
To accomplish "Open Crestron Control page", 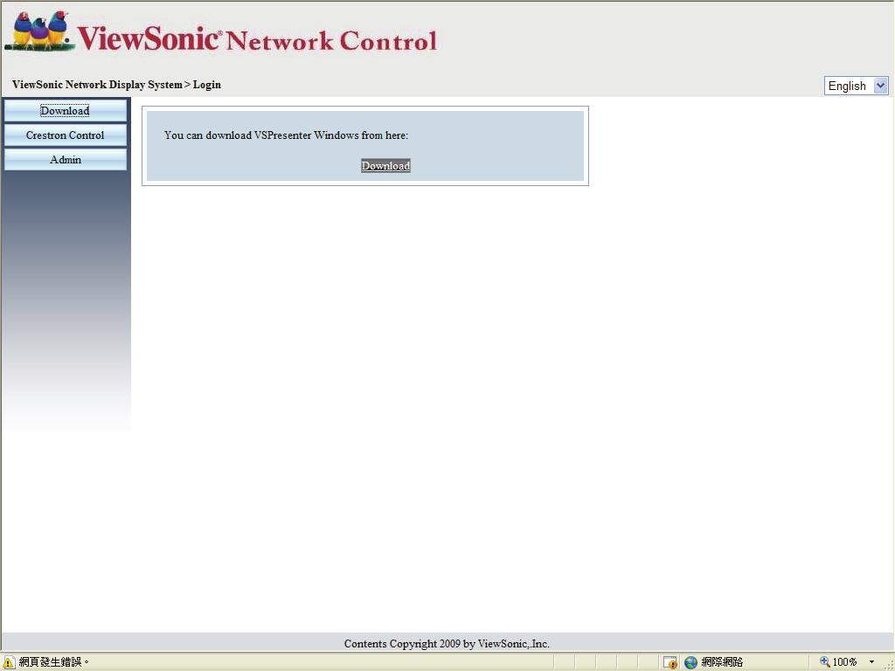I will [x=65, y=135].
